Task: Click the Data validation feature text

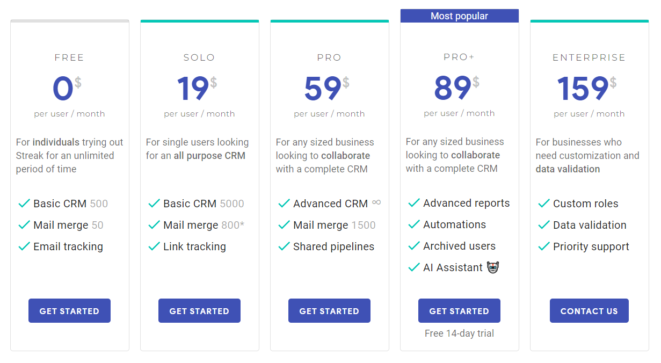Action: click(x=590, y=225)
